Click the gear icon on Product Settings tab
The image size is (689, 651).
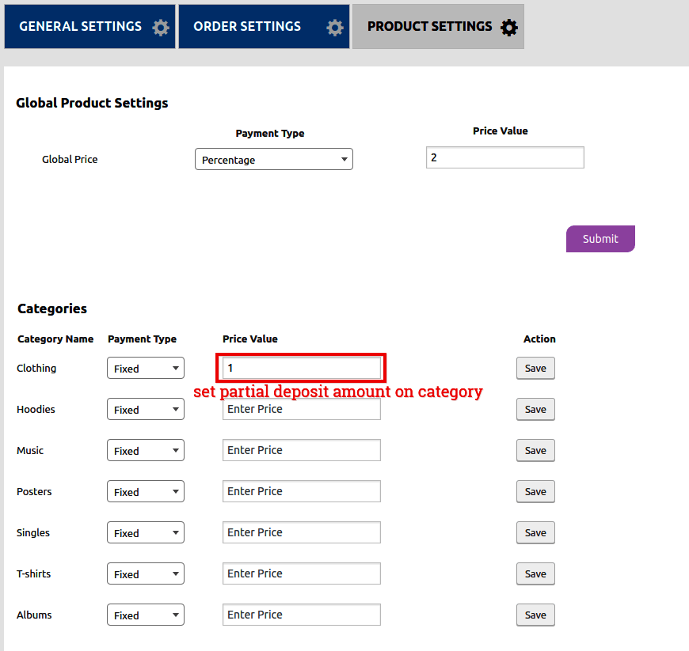509,28
